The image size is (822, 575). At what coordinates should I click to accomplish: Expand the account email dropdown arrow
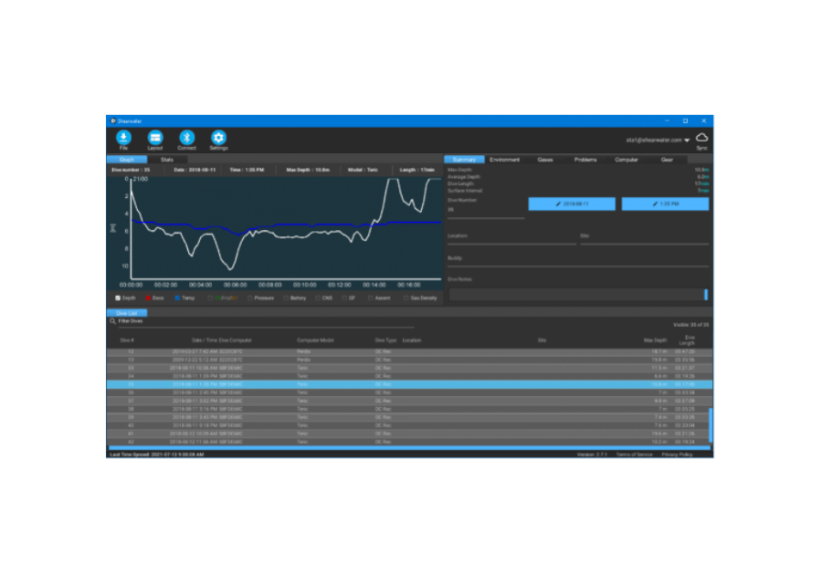coord(687,141)
